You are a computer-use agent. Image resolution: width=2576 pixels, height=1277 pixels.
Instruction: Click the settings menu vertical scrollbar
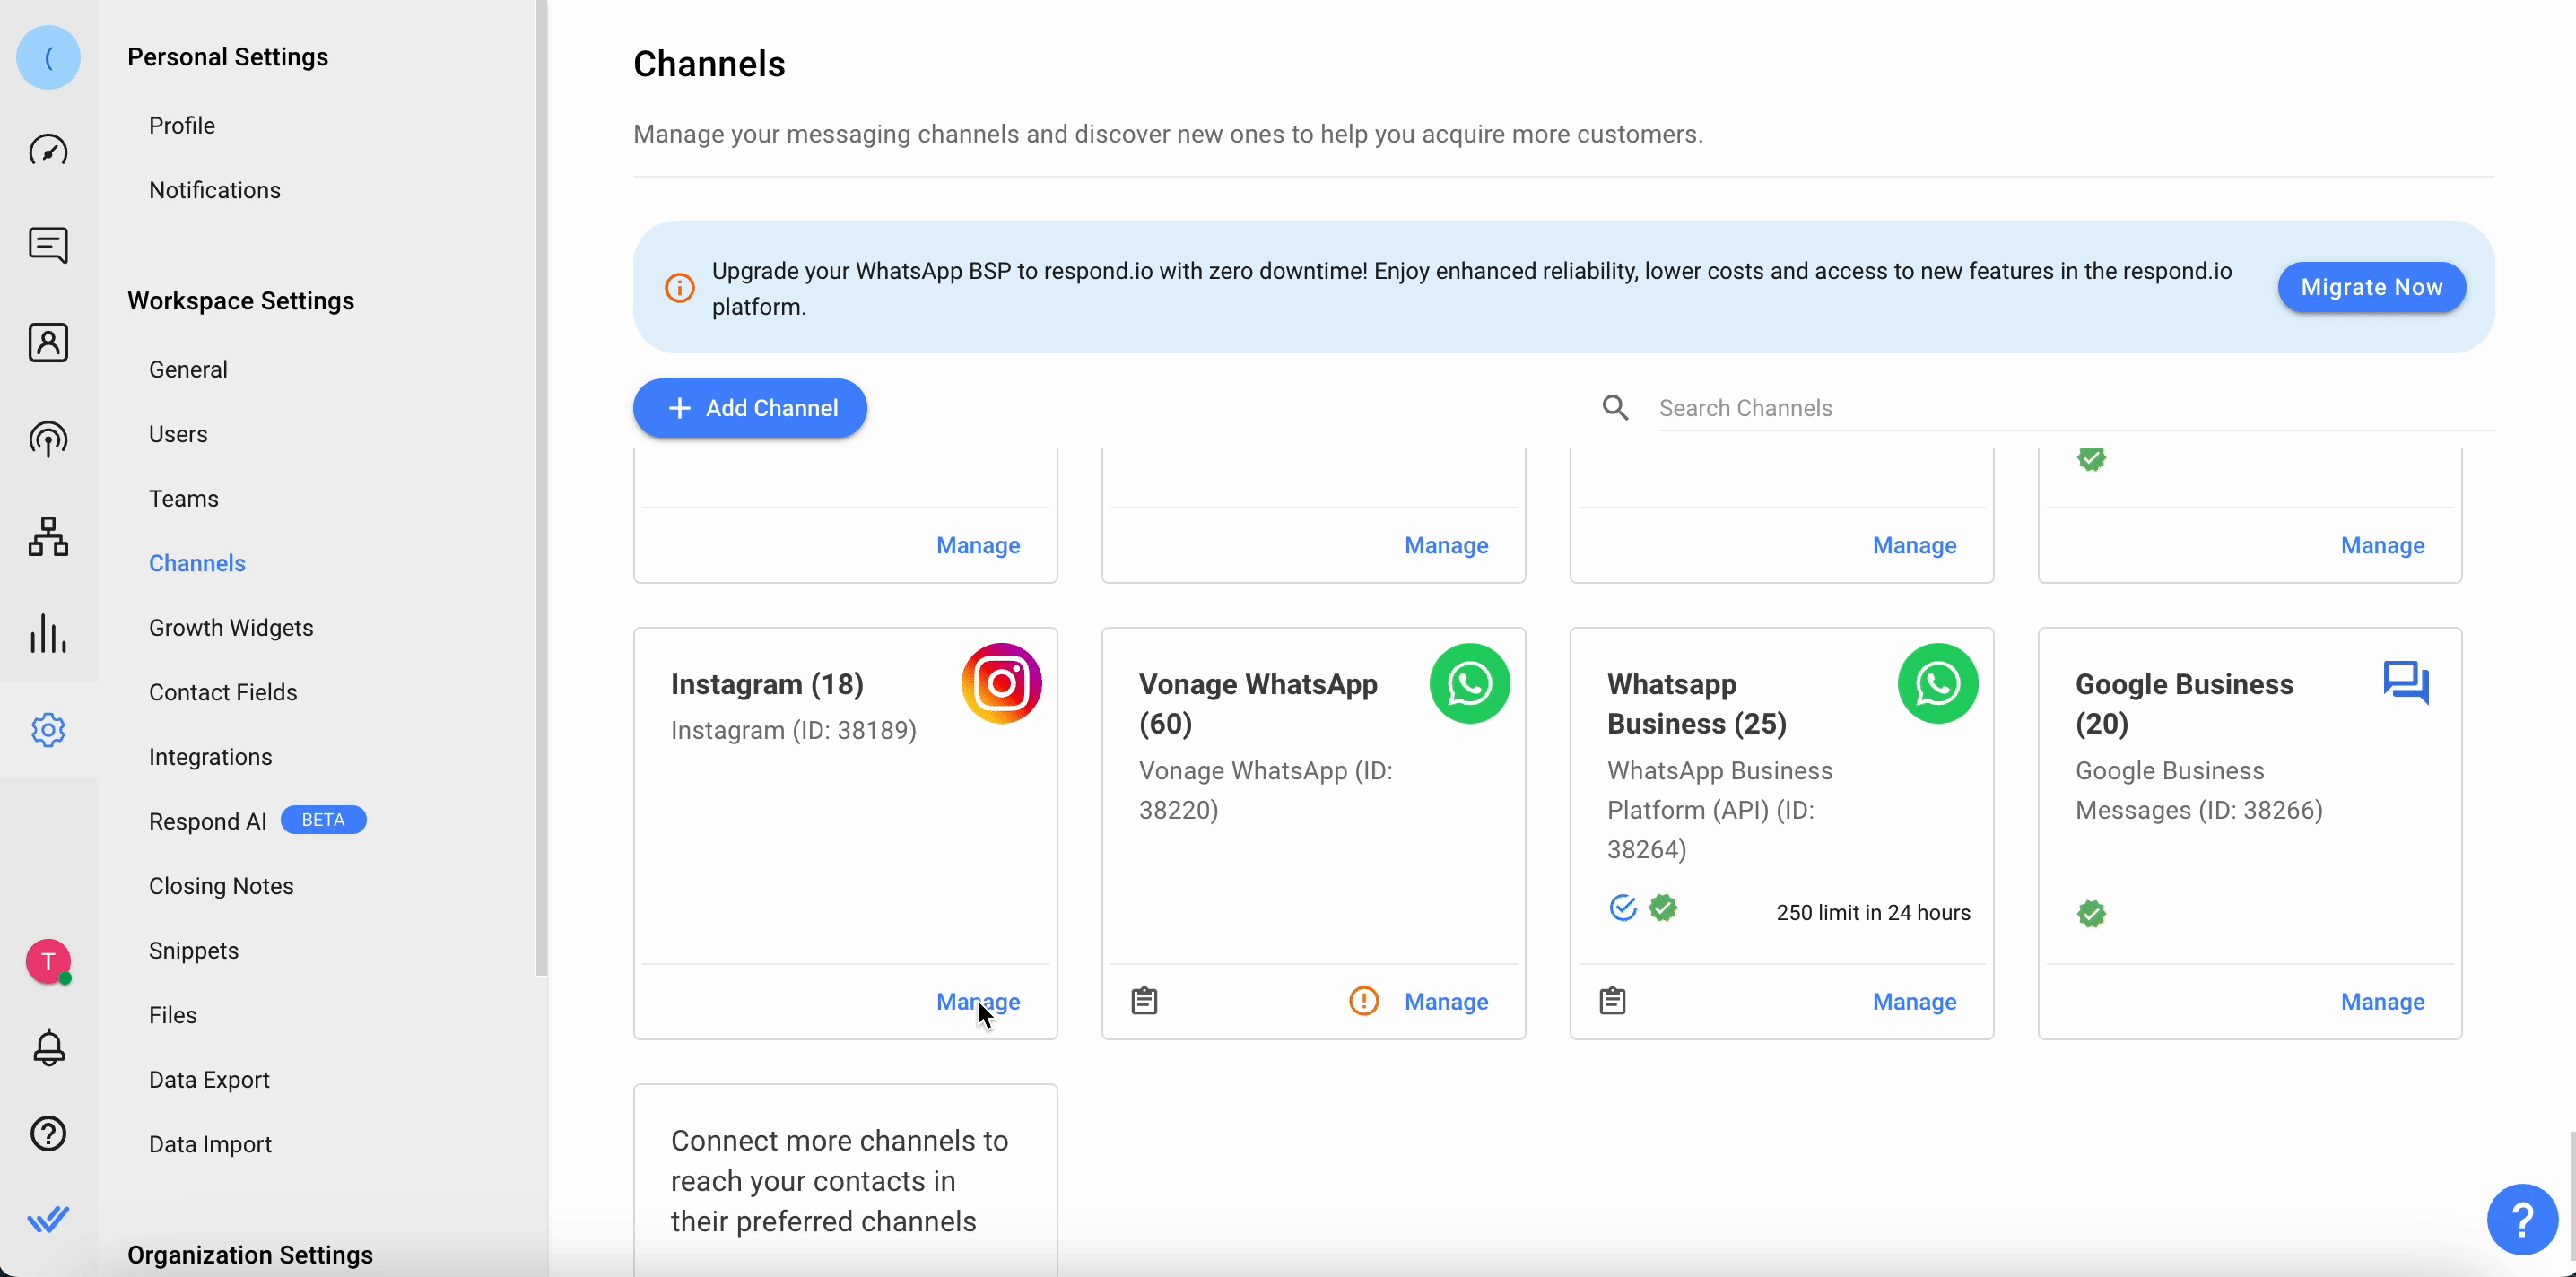coord(541,488)
